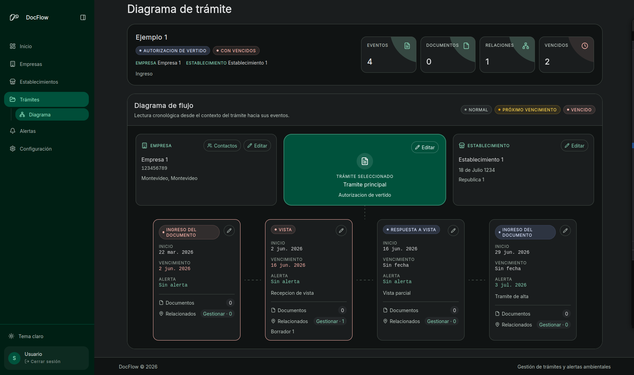Click the Vencidos card clock icon
The width and height of the screenshot is (634, 375).
click(585, 46)
